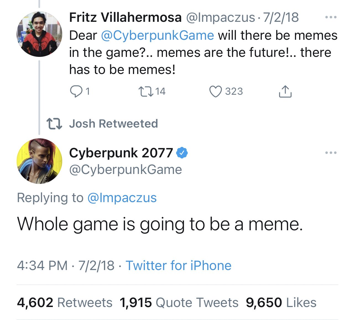Screen dimensions: 355x320
Task: Open the three-dot menu on the Cyberpunk 2077 tweet
Action: pos(331,152)
